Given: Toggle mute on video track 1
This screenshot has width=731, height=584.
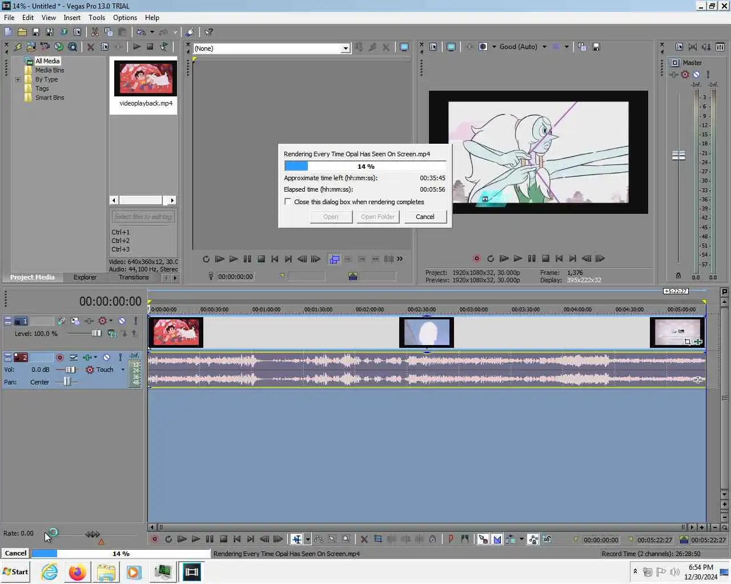Looking at the screenshot, I should [x=122, y=321].
